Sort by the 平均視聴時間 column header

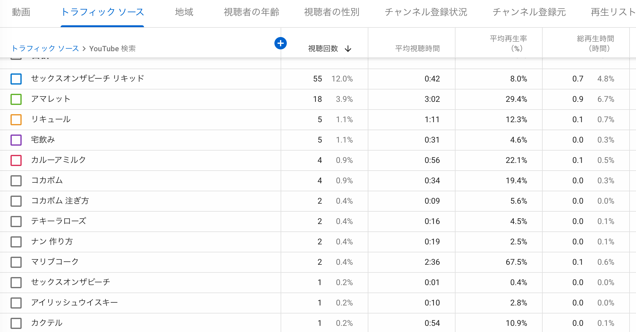pos(417,48)
